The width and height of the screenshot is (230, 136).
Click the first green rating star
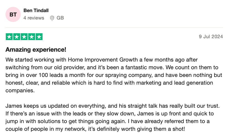(9, 37)
